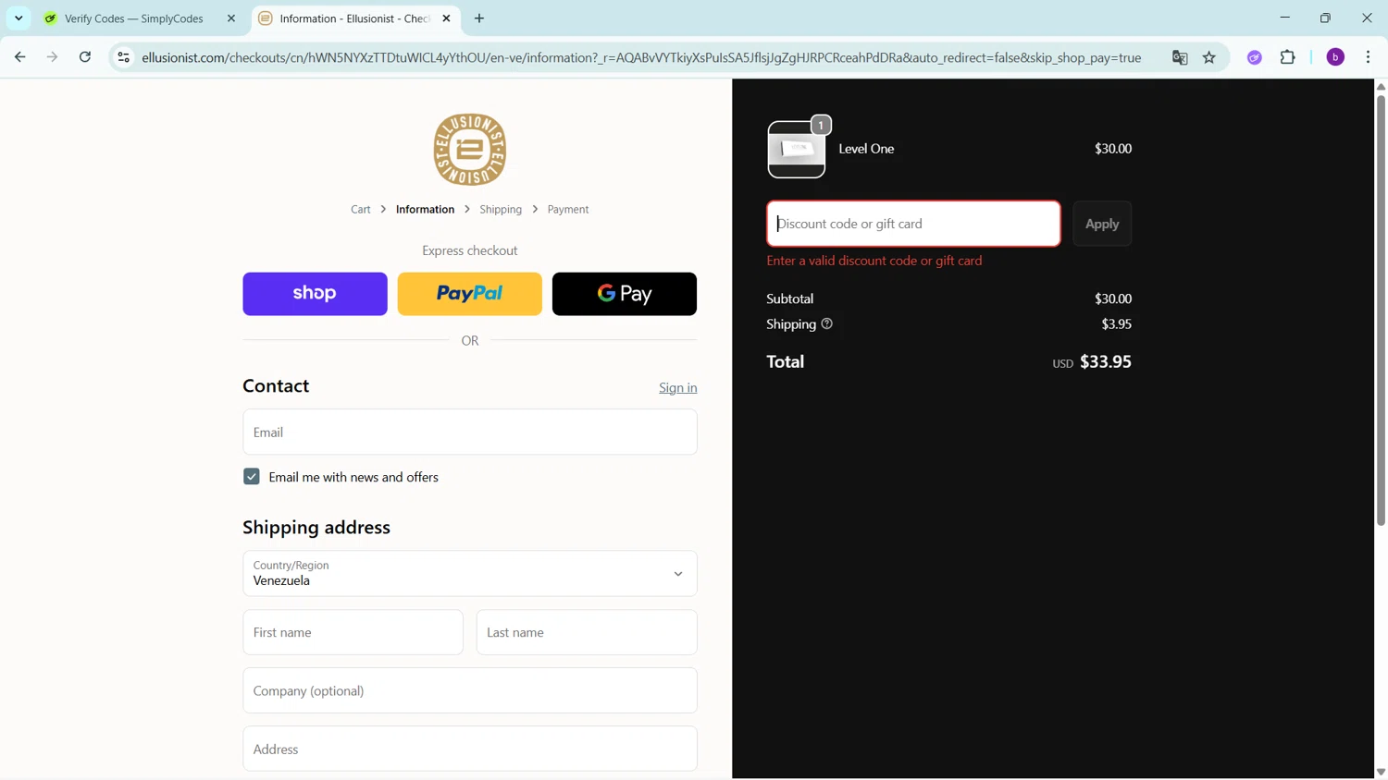The width and height of the screenshot is (1388, 780).
Task: Bookmark this page with star icon
Action: click(1209, 57)
